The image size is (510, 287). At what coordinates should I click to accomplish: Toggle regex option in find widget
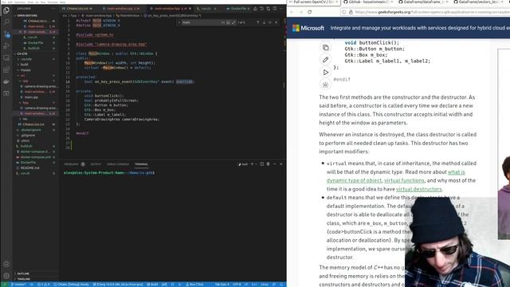(233, 22)
